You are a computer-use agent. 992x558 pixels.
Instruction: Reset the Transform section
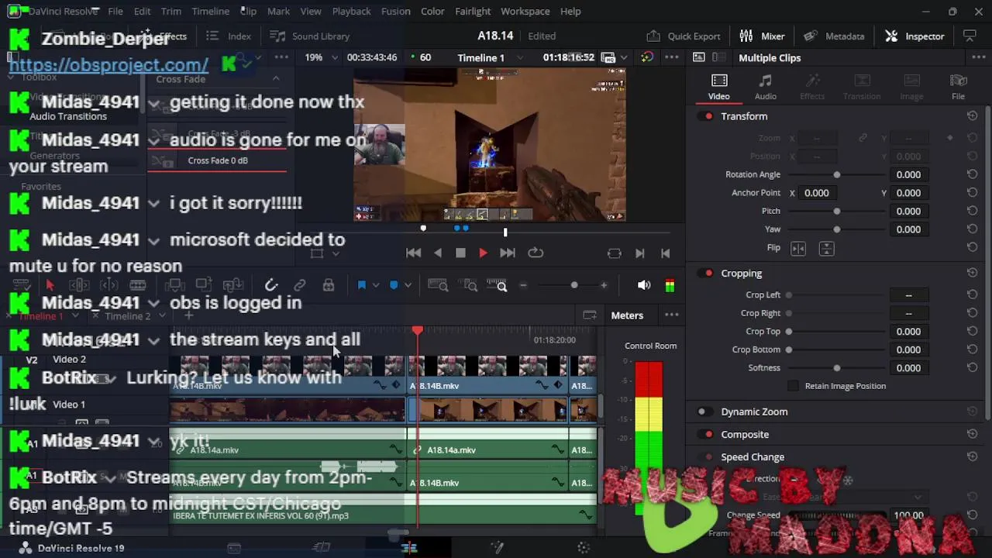tap(972, 116)
